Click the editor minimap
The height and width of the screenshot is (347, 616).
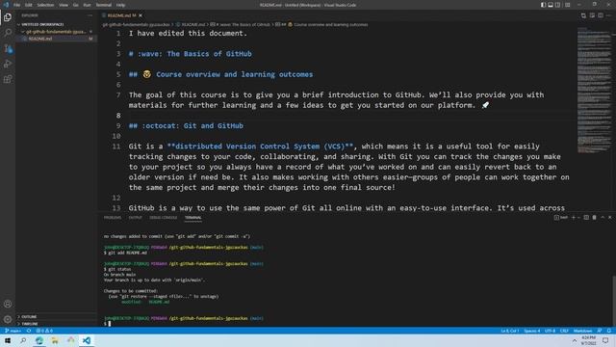[594, 91]
